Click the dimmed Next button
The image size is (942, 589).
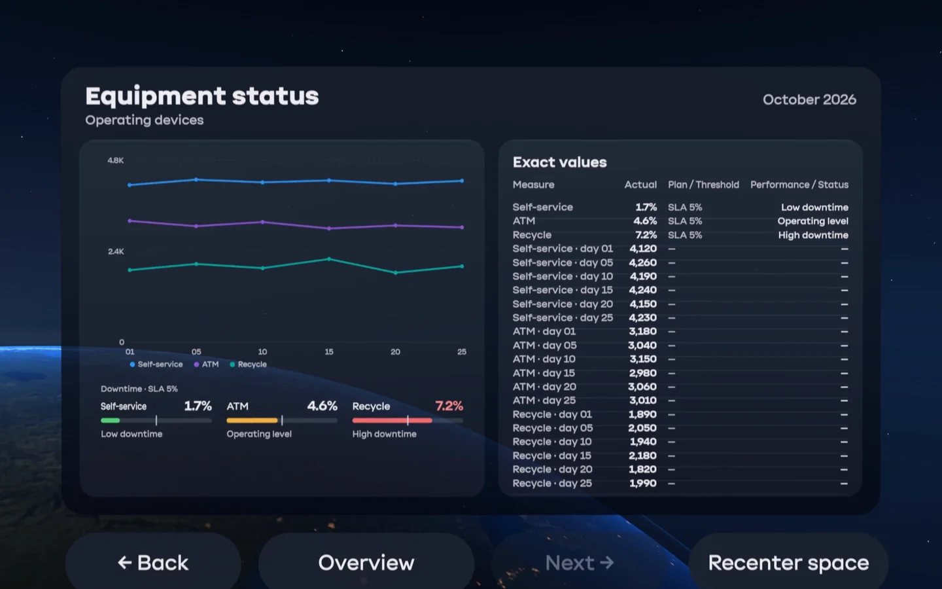(580, 562)
